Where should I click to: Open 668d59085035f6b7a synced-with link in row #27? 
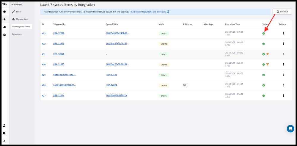[117, 95]
